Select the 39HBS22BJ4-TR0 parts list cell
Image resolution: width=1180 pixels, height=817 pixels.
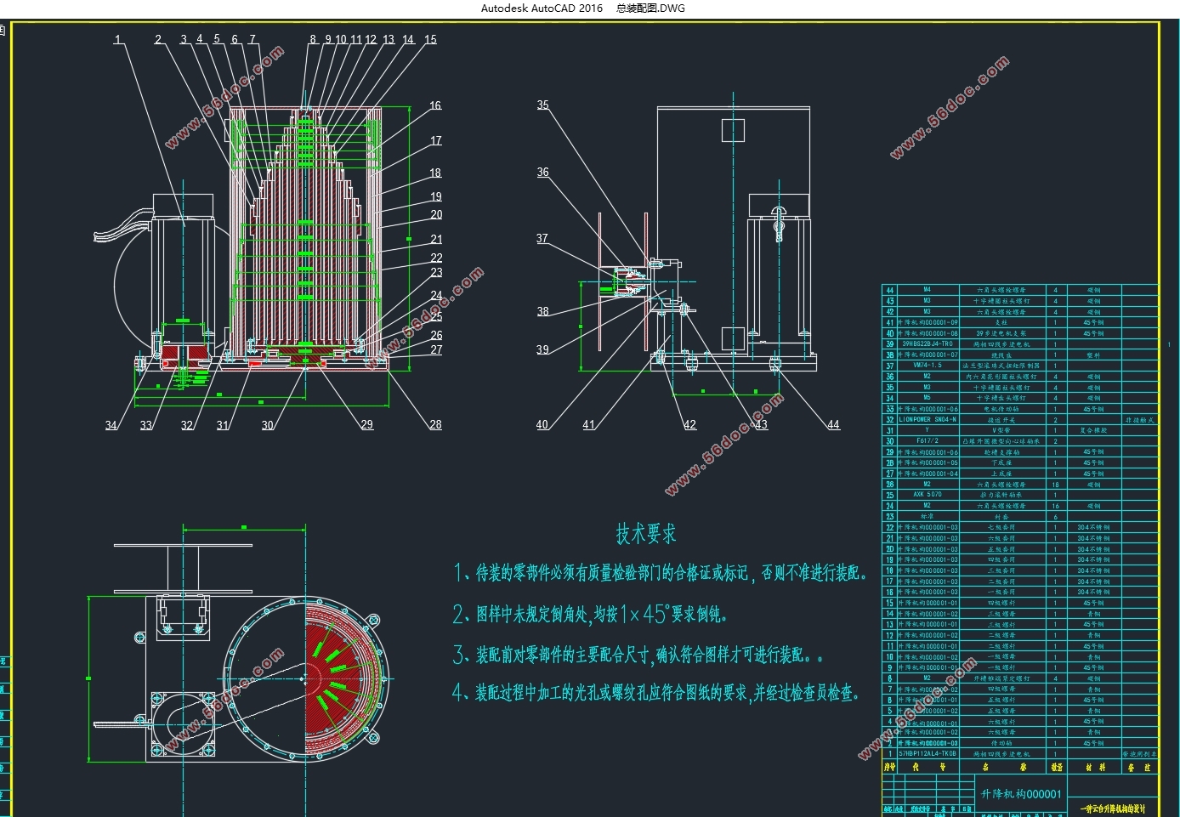pos(928,343)
